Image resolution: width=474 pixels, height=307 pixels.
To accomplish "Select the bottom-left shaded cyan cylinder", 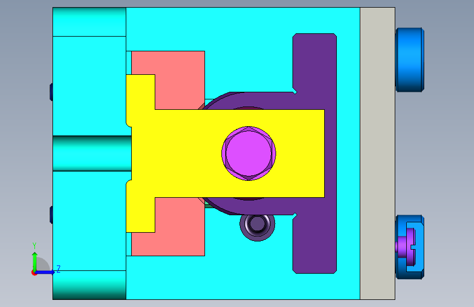I will [89, 285].
